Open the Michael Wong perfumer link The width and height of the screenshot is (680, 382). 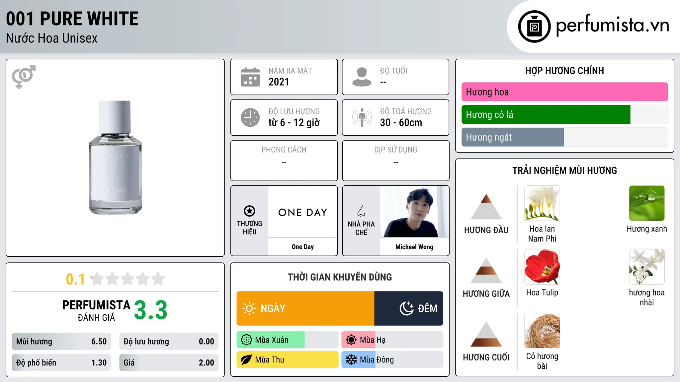[x=414, y=247]
